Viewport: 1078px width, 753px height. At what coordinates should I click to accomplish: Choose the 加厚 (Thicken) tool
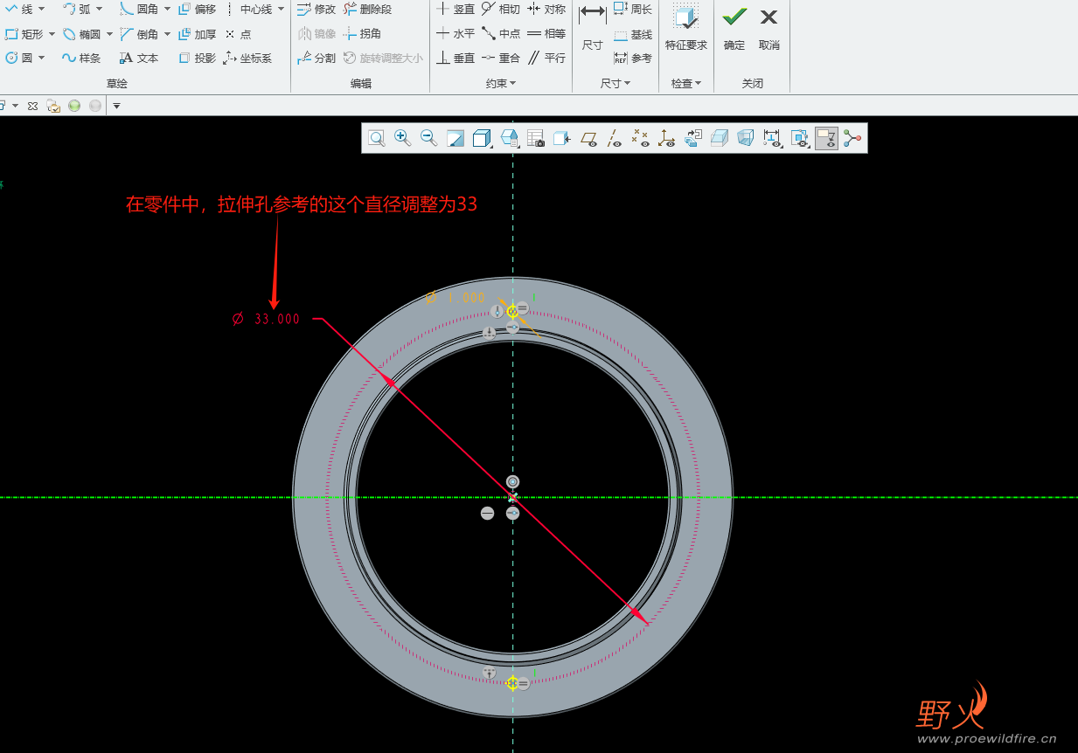point(197,34)
